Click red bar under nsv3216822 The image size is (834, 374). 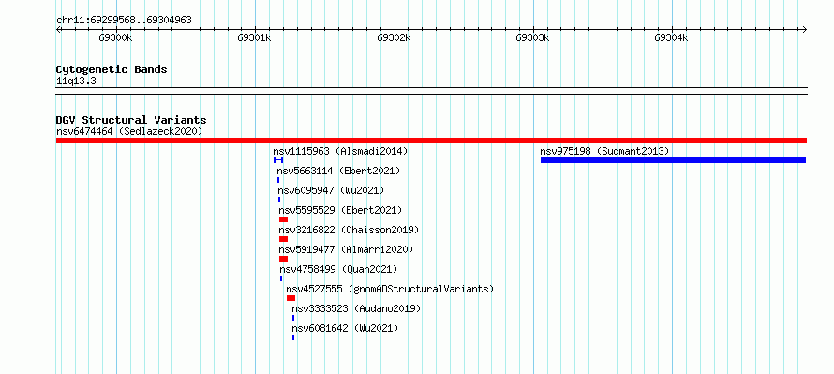click(x=284, y=239)
